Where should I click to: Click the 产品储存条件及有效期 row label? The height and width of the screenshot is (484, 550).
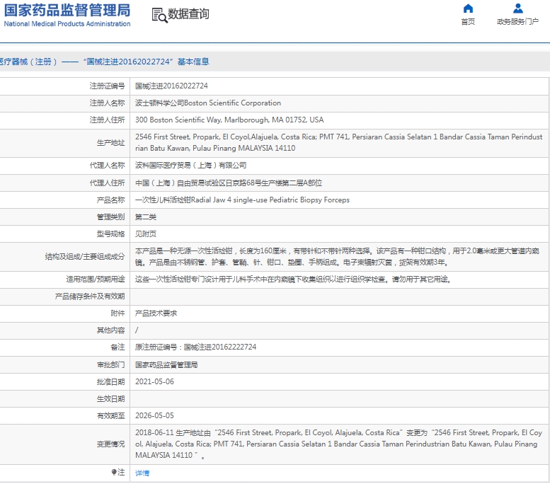point(90,296)
